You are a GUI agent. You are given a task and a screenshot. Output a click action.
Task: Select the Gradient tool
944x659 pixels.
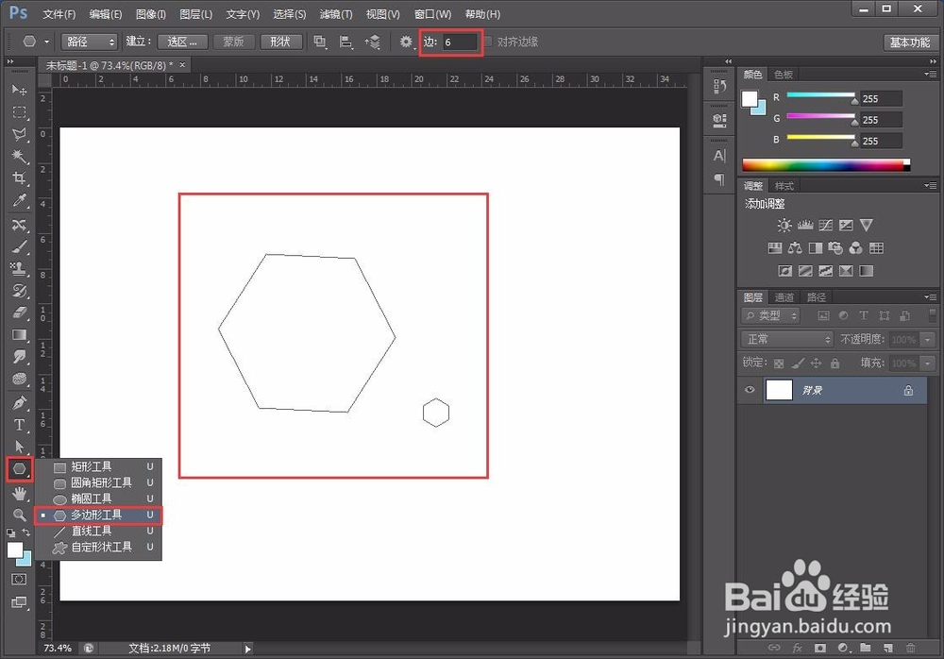pyautogui.click(x=19, y=335)
